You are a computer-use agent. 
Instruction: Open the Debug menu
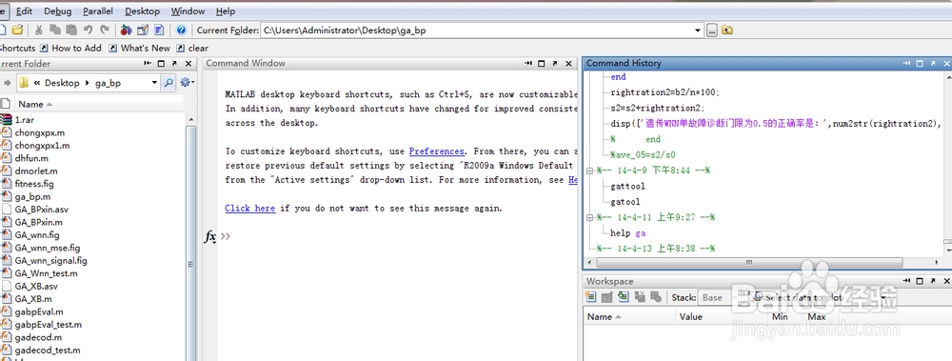click(58, 10)
